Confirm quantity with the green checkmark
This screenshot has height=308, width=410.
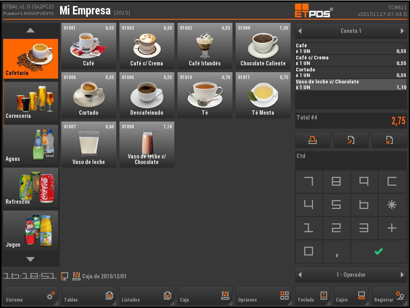coord(379,251)
